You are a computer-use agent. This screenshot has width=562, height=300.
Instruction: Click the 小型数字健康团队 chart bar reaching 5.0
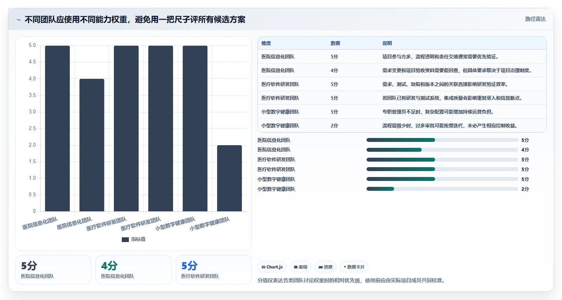[x=195, y=129]
